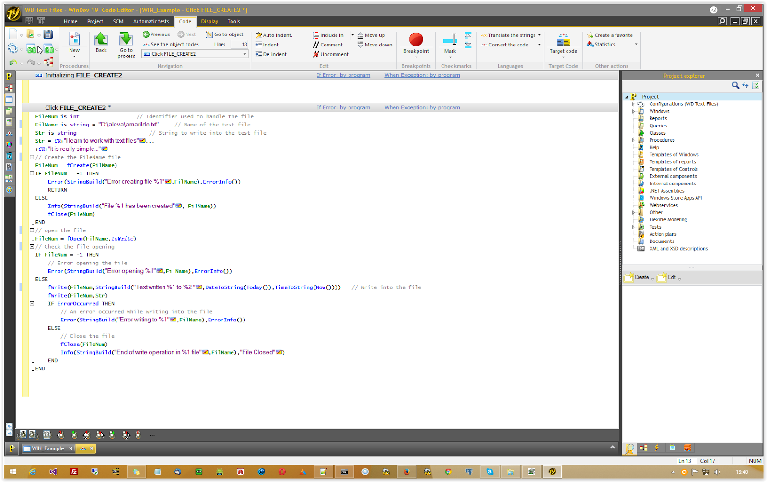Collapse the root Project tree node
This screenshot has height=482, width=767.
point(627,97)
